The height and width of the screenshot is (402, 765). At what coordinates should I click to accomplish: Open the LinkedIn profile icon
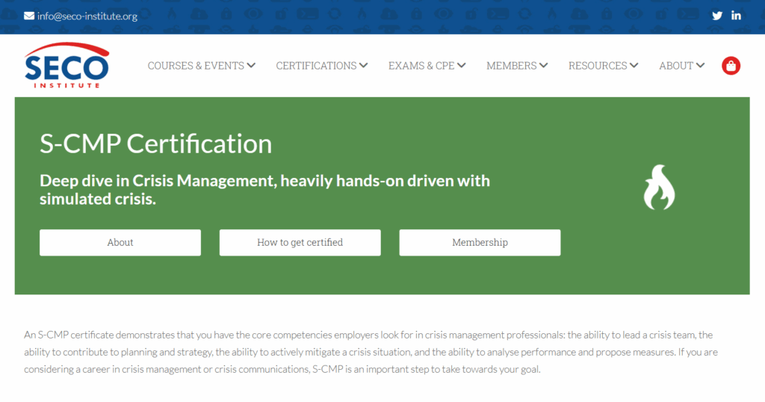736,16
